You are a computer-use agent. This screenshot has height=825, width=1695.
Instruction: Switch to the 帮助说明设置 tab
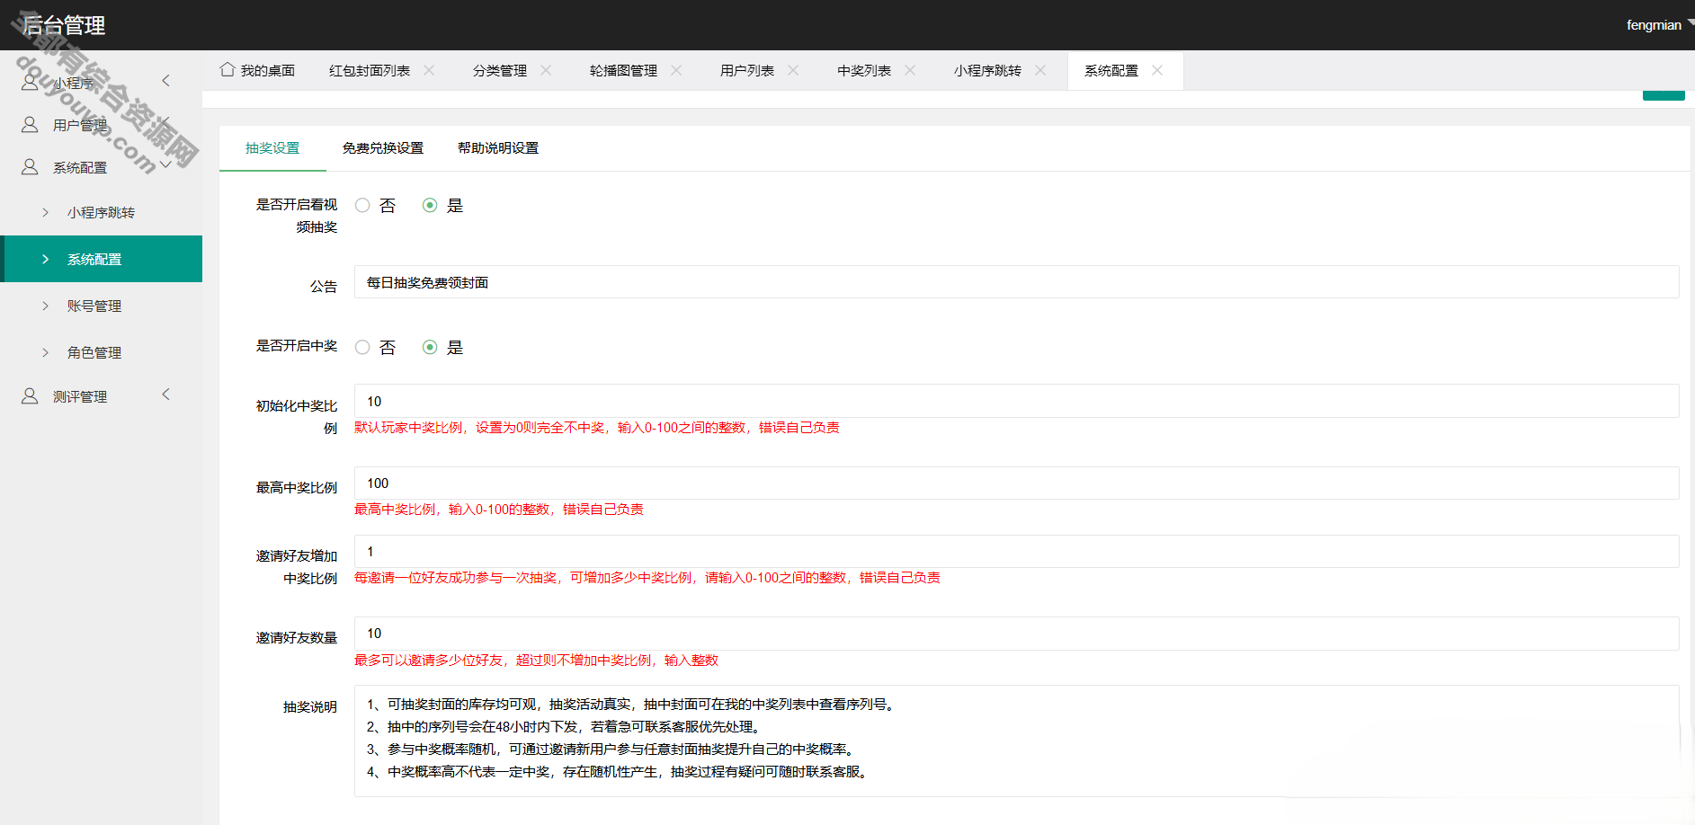498,147
